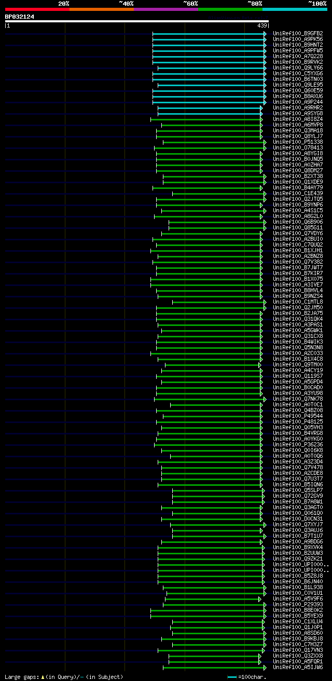The width and height of the screenshot is (332, 681).
Task: Select the UniRef100_B8AXU6 label
Action: point(298,97)
